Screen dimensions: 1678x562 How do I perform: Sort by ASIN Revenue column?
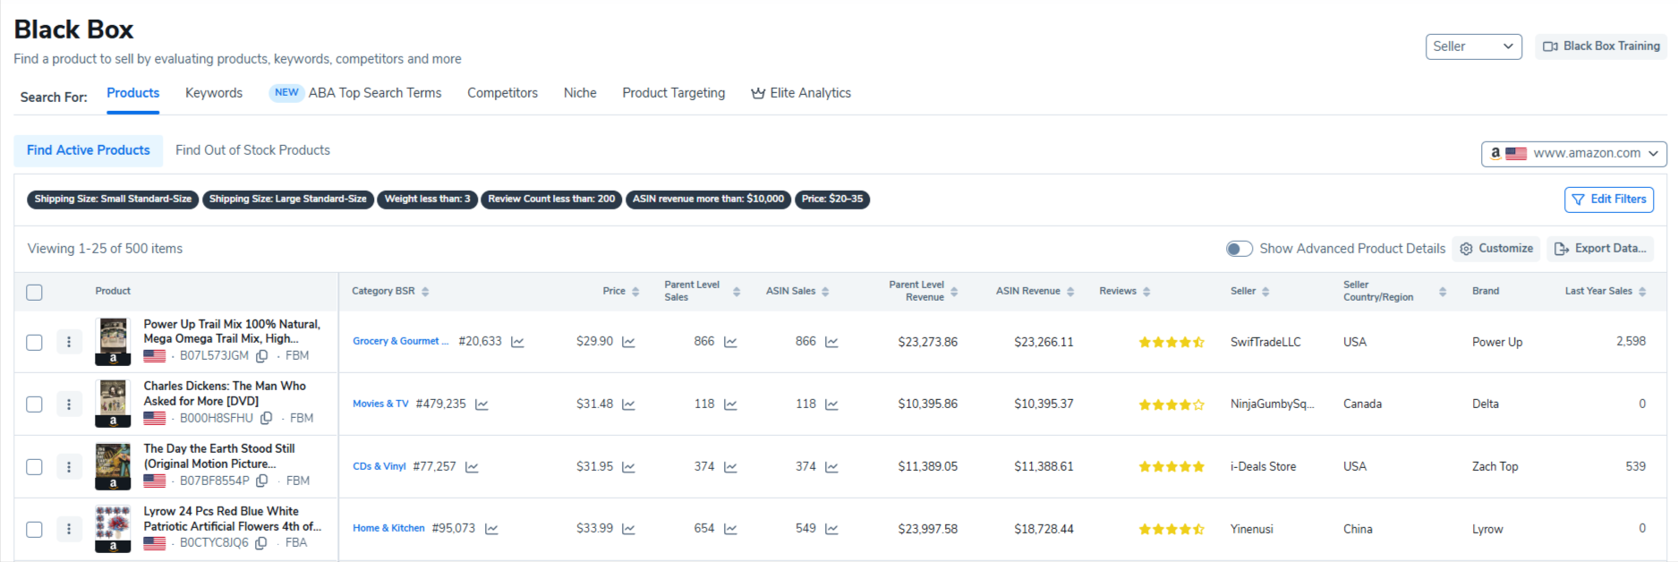1070,292
